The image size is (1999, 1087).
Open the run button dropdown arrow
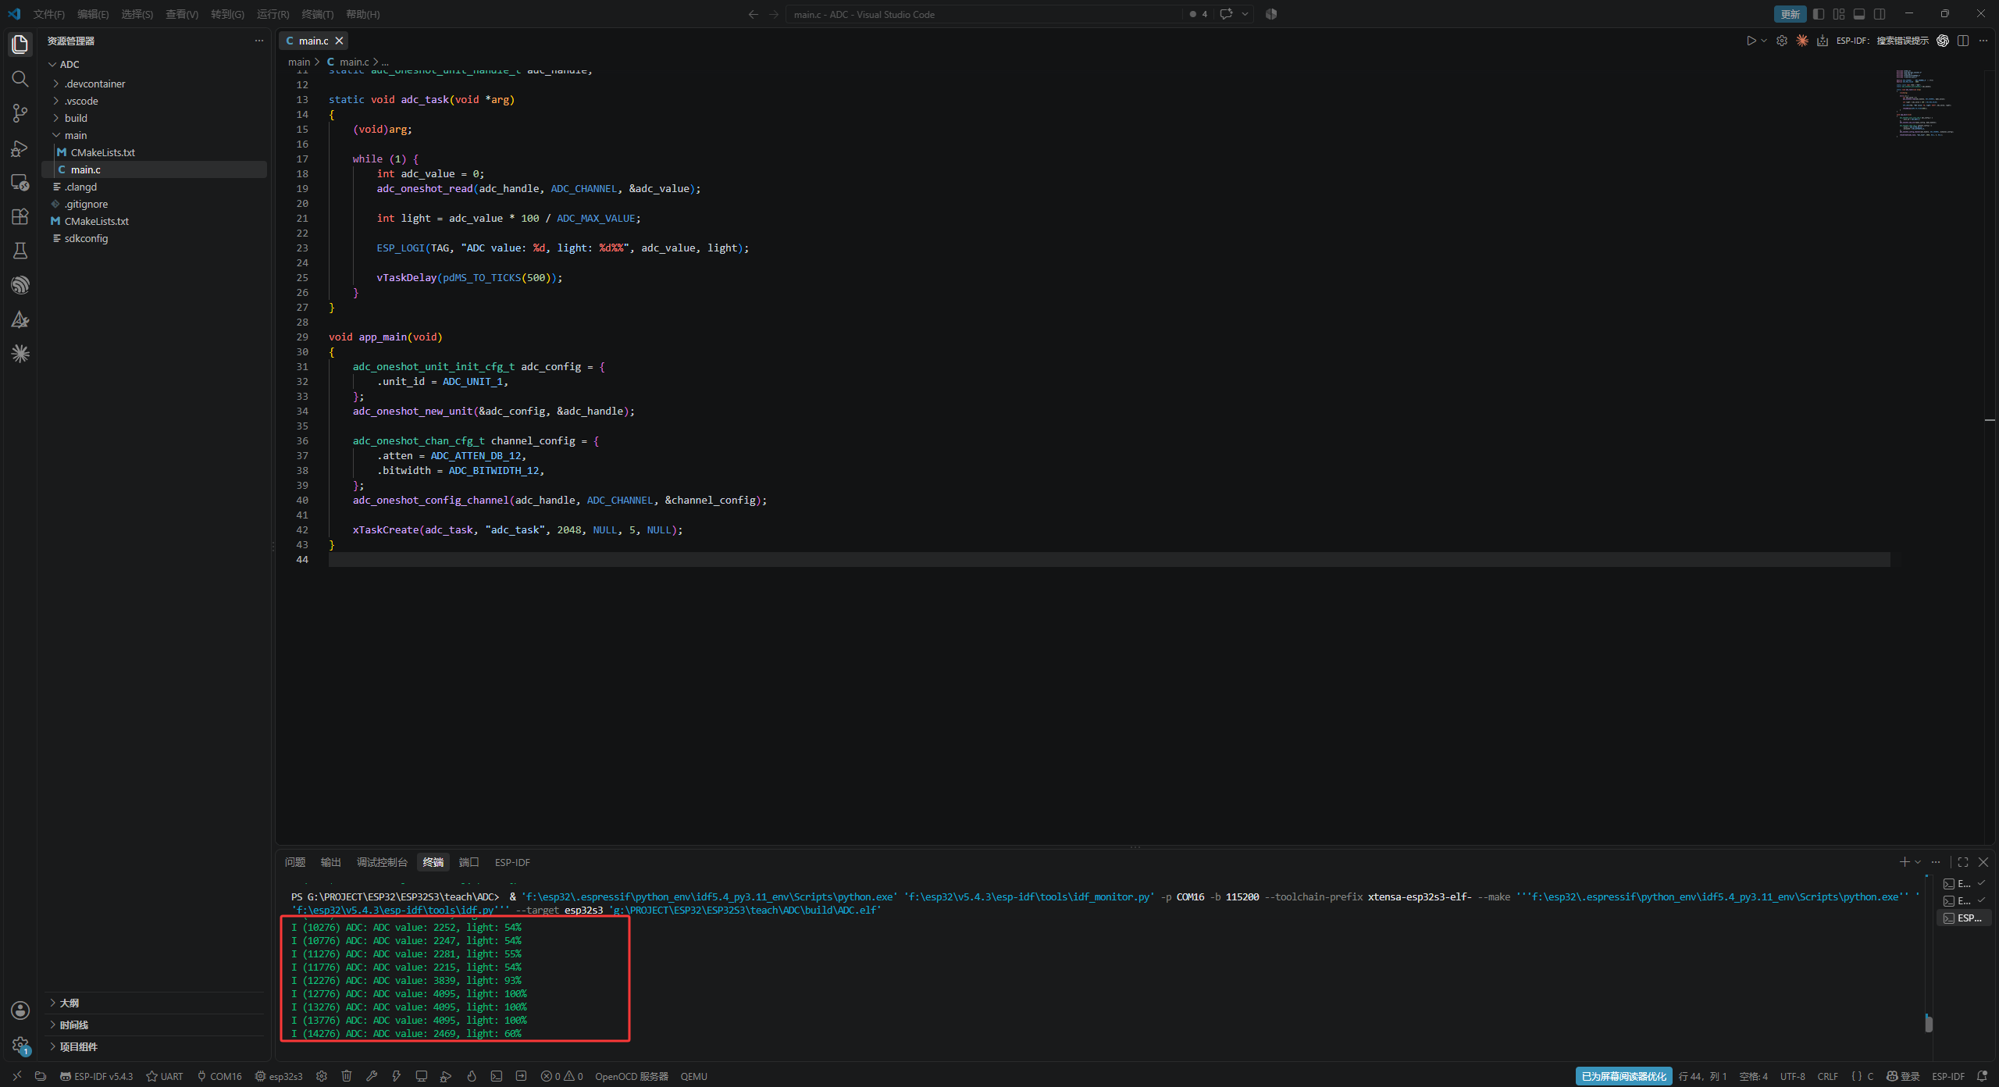(1764, 41)
